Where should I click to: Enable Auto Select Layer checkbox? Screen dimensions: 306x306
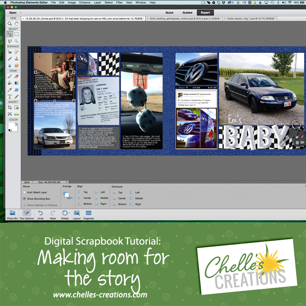[24, 192]
